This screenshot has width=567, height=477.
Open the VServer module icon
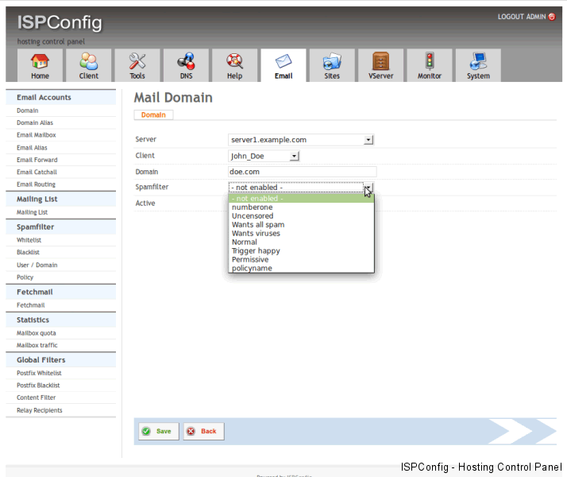tap(380, 62)
